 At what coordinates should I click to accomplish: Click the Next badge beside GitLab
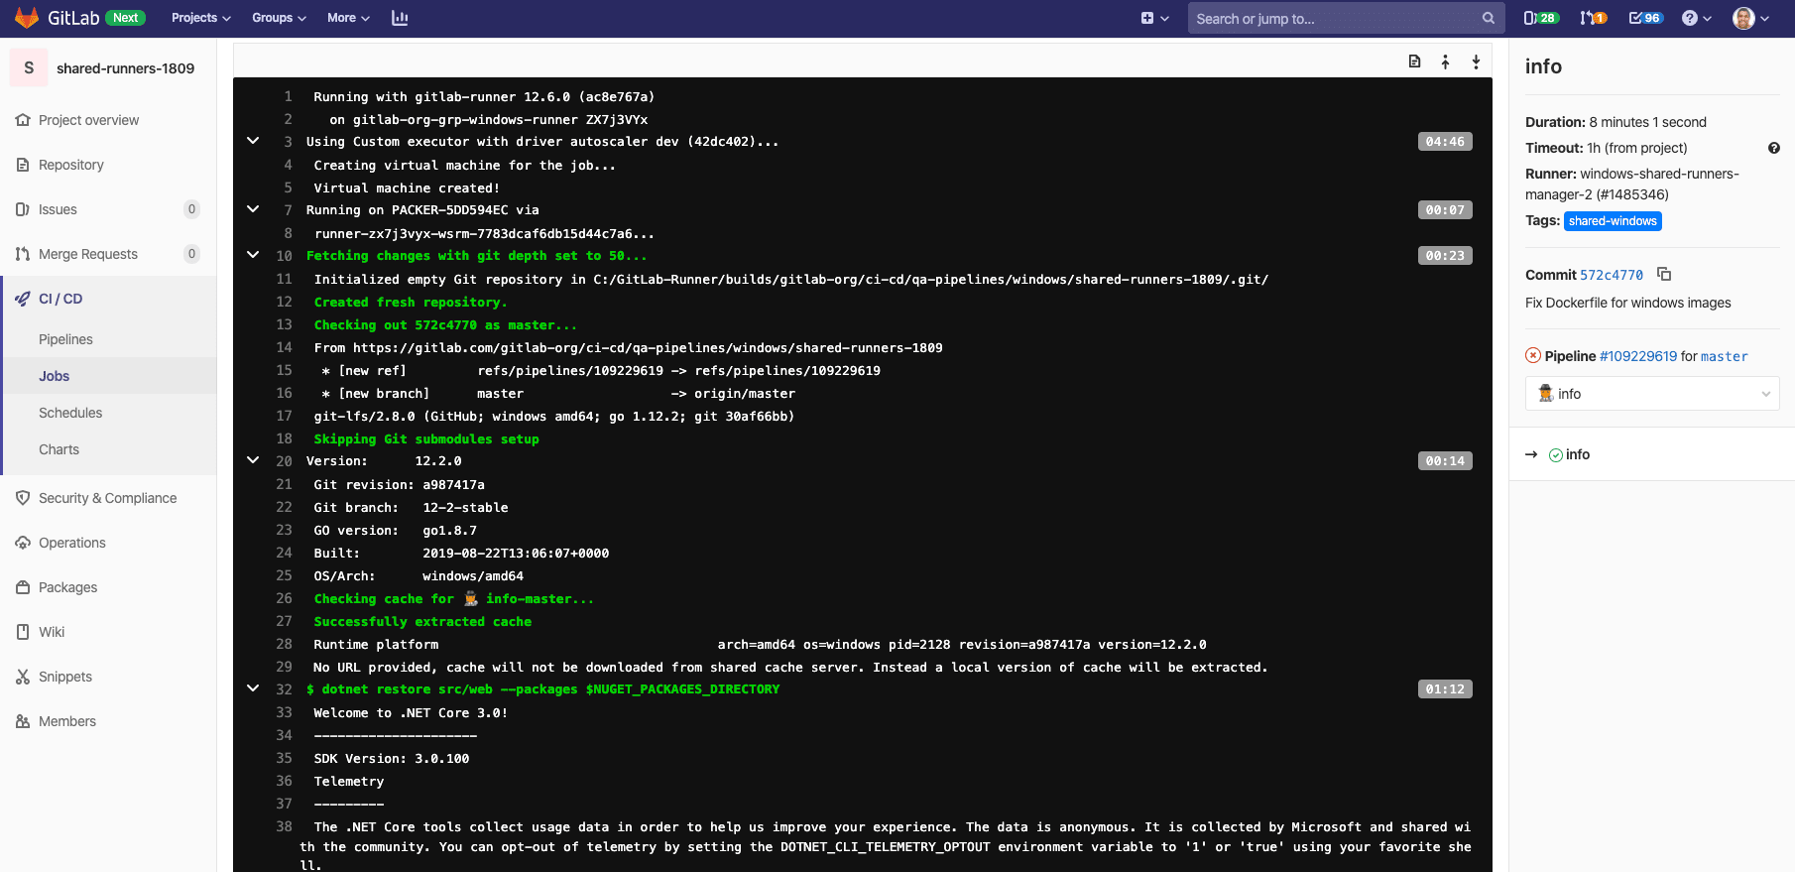click(126, 18)
